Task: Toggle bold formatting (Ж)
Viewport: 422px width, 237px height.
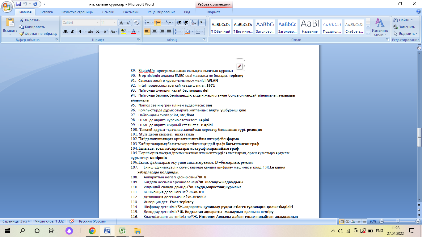Action: [65, 31]
